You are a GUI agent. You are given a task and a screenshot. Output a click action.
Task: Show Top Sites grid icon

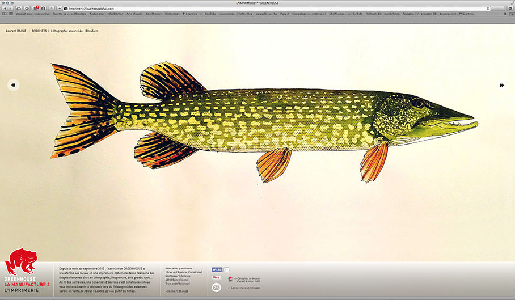(x=11, y=14)
